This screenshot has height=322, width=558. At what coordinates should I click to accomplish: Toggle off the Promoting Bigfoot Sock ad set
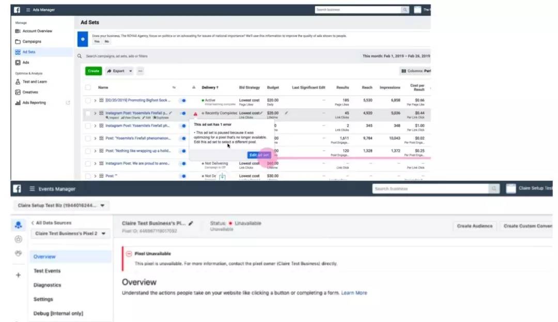[183, 101]
